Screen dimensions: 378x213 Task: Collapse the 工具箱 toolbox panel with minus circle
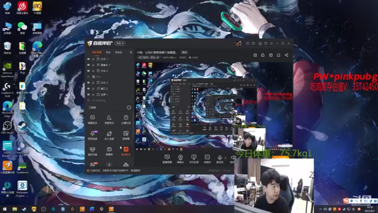[x=129, y=107]
